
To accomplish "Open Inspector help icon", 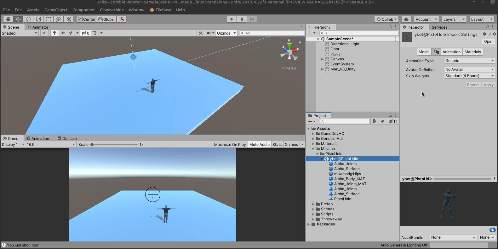I will (484, 34).
